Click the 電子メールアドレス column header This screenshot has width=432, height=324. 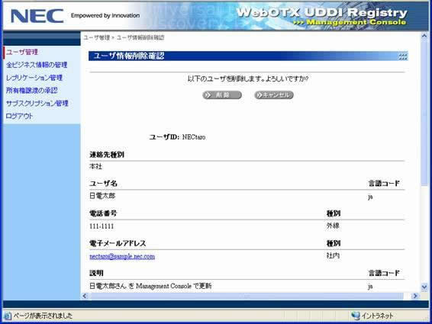click(118, 243)
